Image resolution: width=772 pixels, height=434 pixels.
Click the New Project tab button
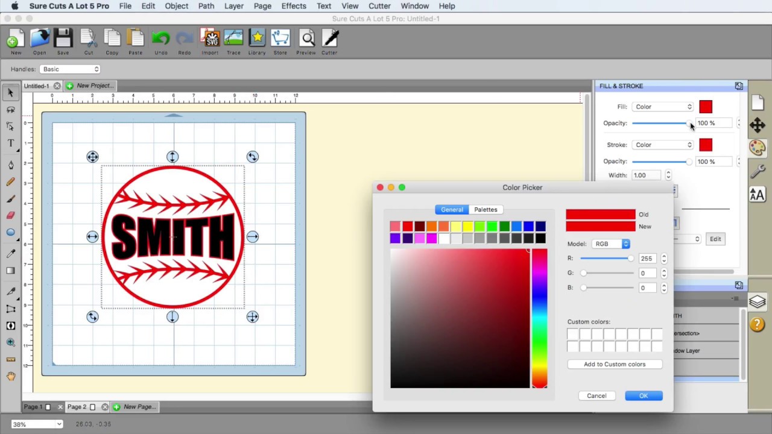coord(89,86)
